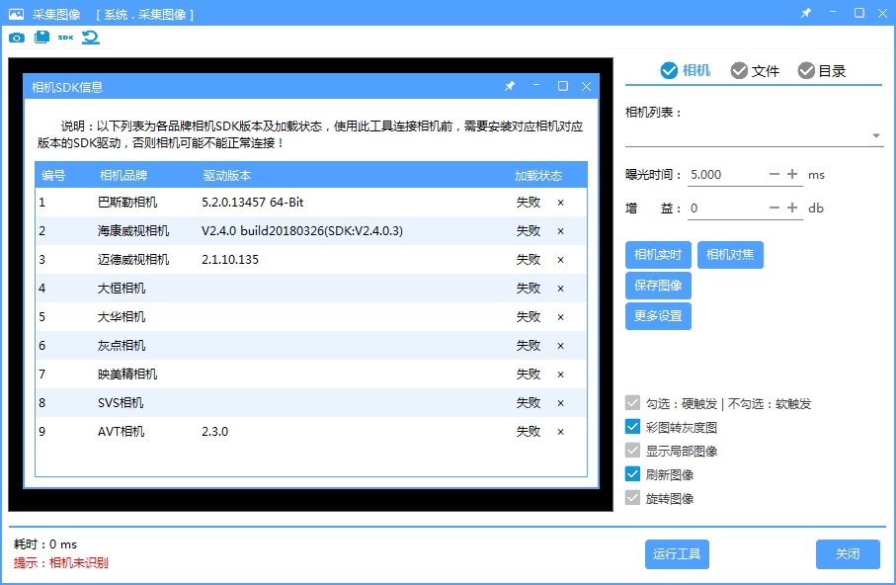Pin the main 采集图像 window
Image resolution: width=896 pixels, height=585 pixels.
[806, 13]
